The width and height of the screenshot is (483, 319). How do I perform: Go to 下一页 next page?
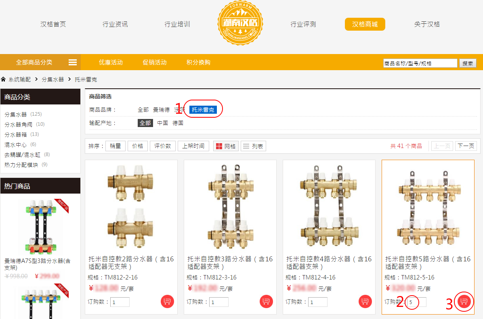pos(466,146)
